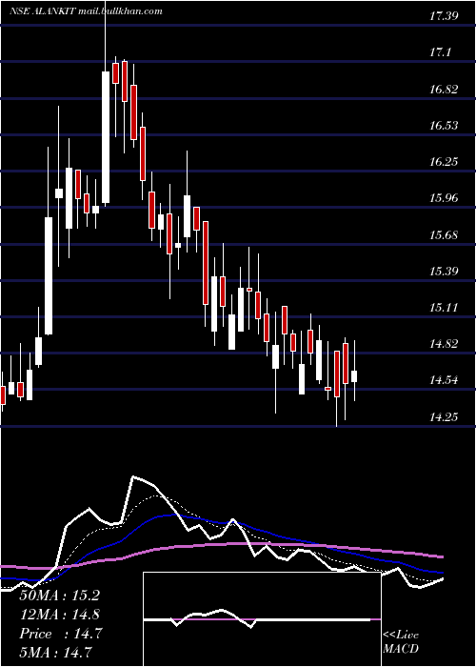The image size is (476, 667).
Task: Click the 15.68 price level label
Action: point(444,234)
